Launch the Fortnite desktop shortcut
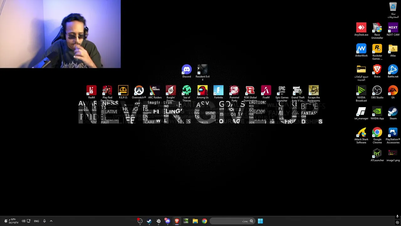The height and width of the screenshot is (226, 401). click(218, 92)
